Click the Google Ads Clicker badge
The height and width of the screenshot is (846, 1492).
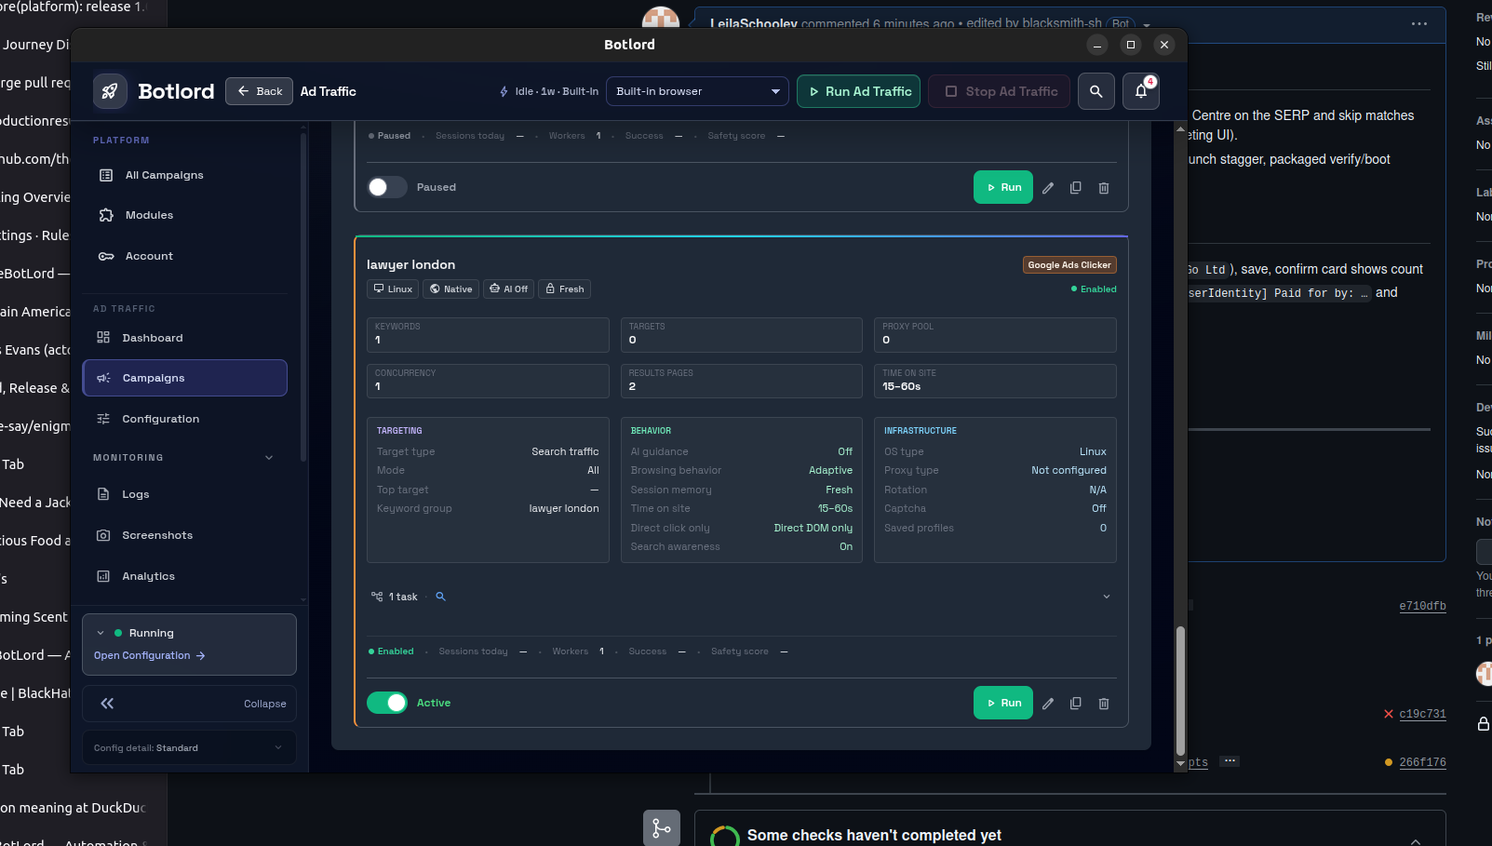coord(1069,265)
